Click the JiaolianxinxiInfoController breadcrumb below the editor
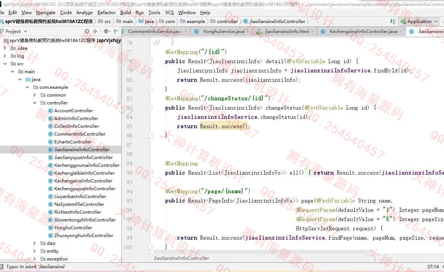This screenshot has height=272, width=444. [x=181, y=258]
